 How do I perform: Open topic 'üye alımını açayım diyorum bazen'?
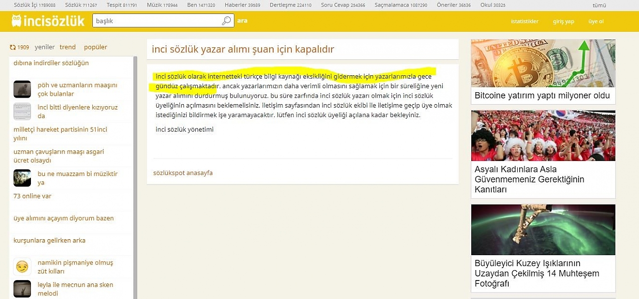[x=64, y=218]
